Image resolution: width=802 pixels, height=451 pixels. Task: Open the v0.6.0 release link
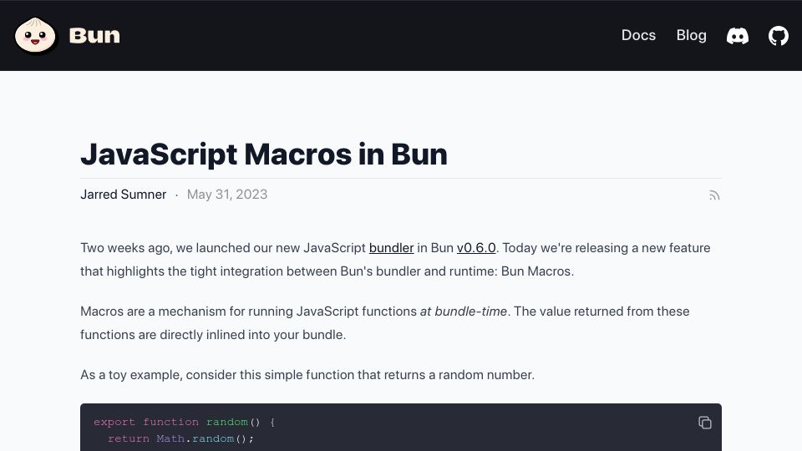[476, 248]
